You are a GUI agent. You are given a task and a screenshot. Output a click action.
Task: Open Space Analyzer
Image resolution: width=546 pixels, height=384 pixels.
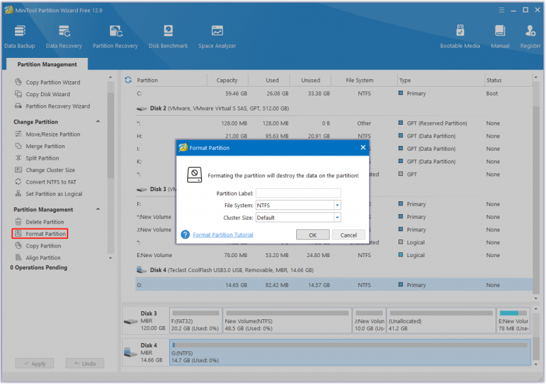coord(217,36)
